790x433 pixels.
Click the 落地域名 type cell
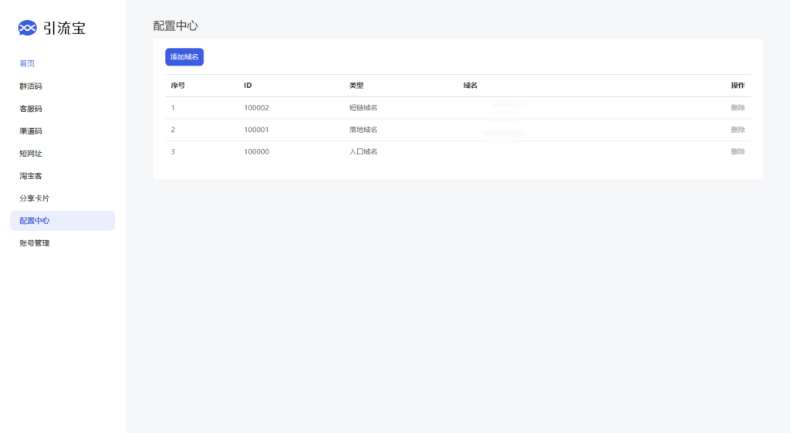click(363, 130)
